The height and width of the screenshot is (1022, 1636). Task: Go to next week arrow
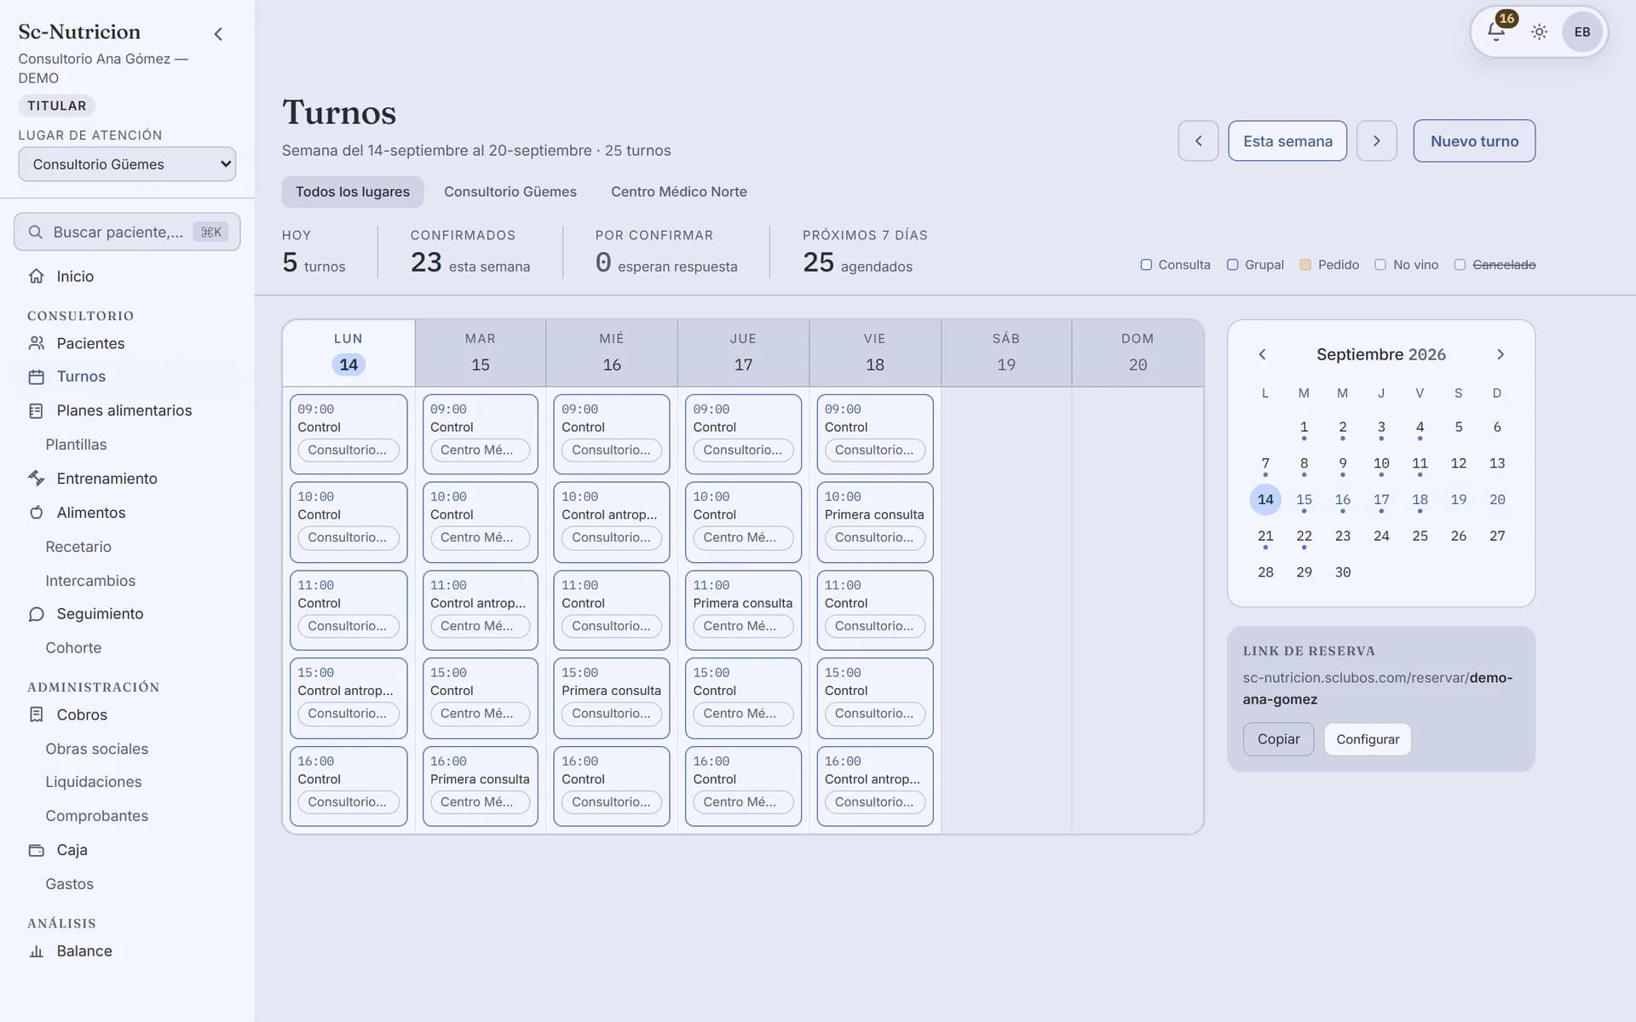click(x=1376, y=141)
